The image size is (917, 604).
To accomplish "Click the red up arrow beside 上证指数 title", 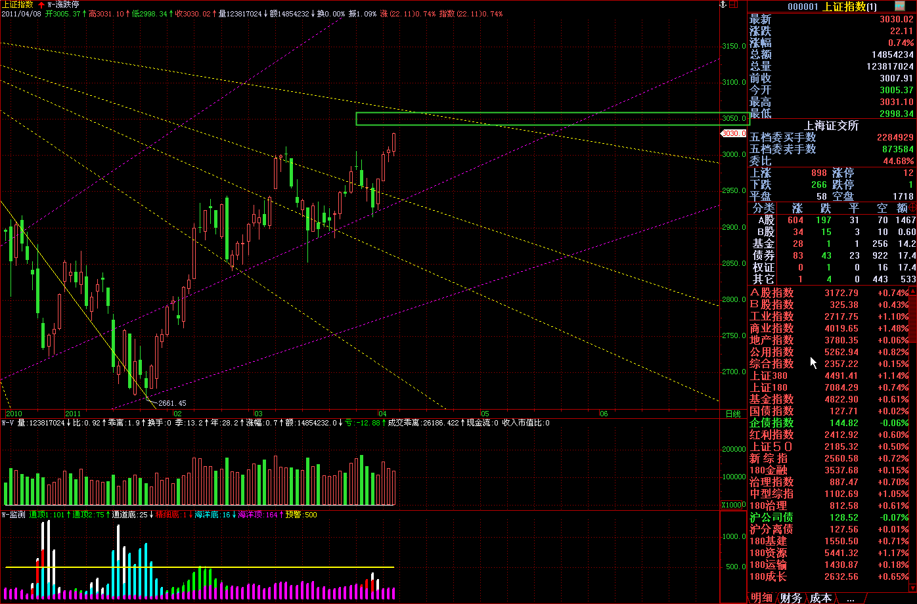I will [41, 4].
